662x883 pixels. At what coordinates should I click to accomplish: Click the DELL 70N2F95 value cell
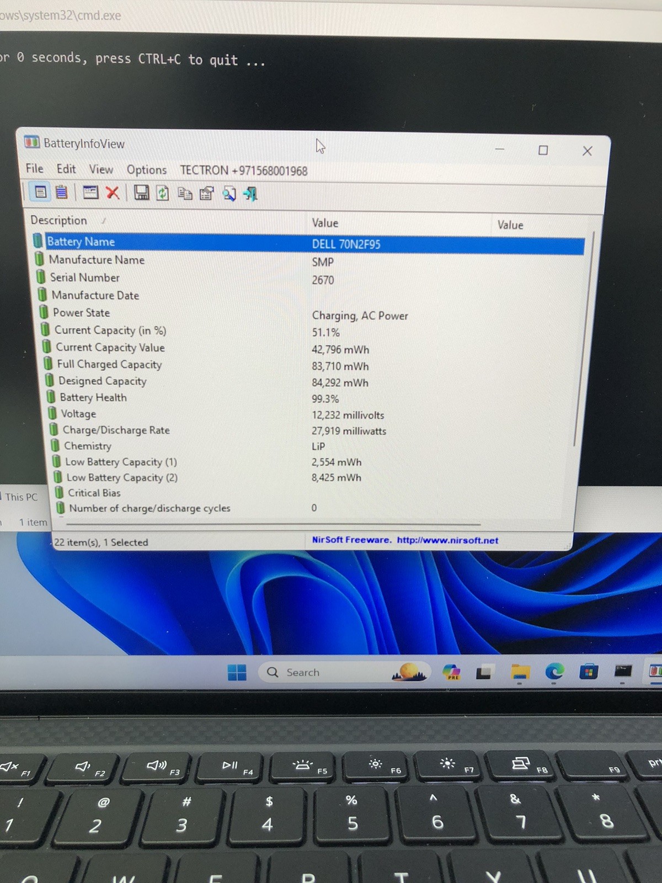(346, 244)
